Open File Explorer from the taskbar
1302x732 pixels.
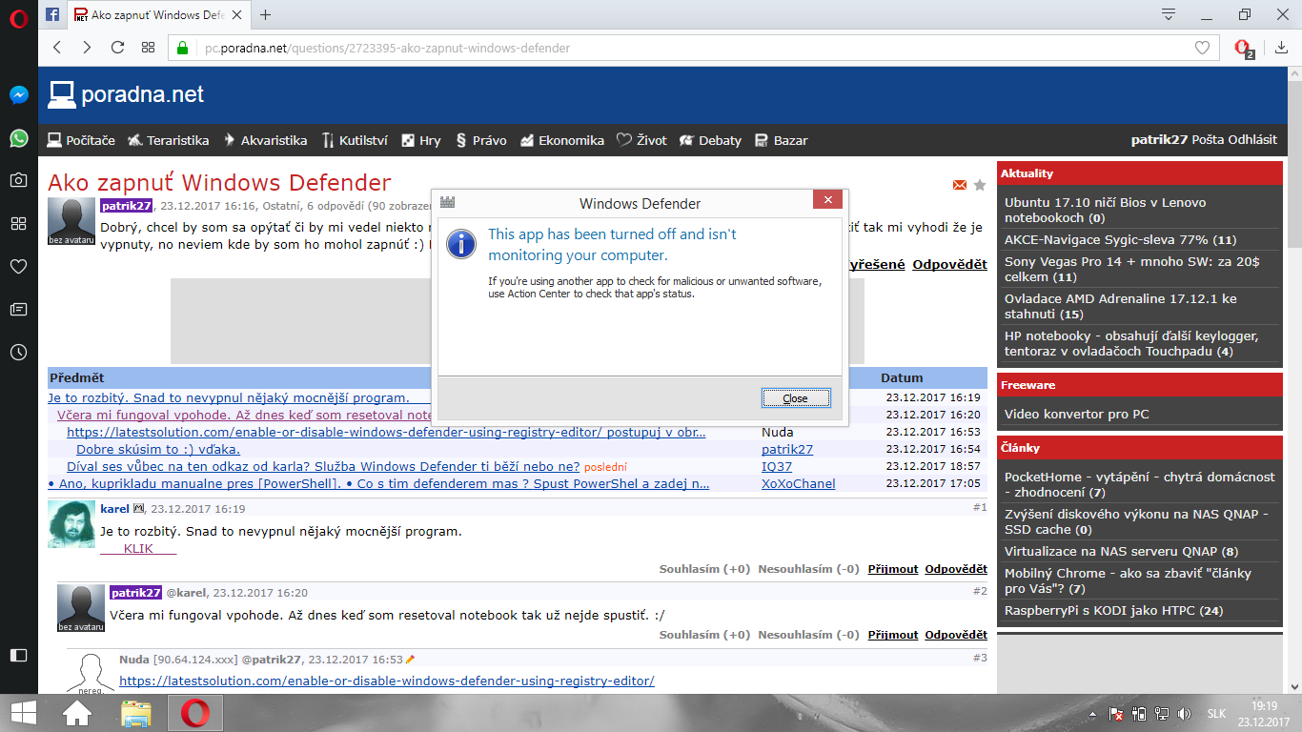pos(136,712)
